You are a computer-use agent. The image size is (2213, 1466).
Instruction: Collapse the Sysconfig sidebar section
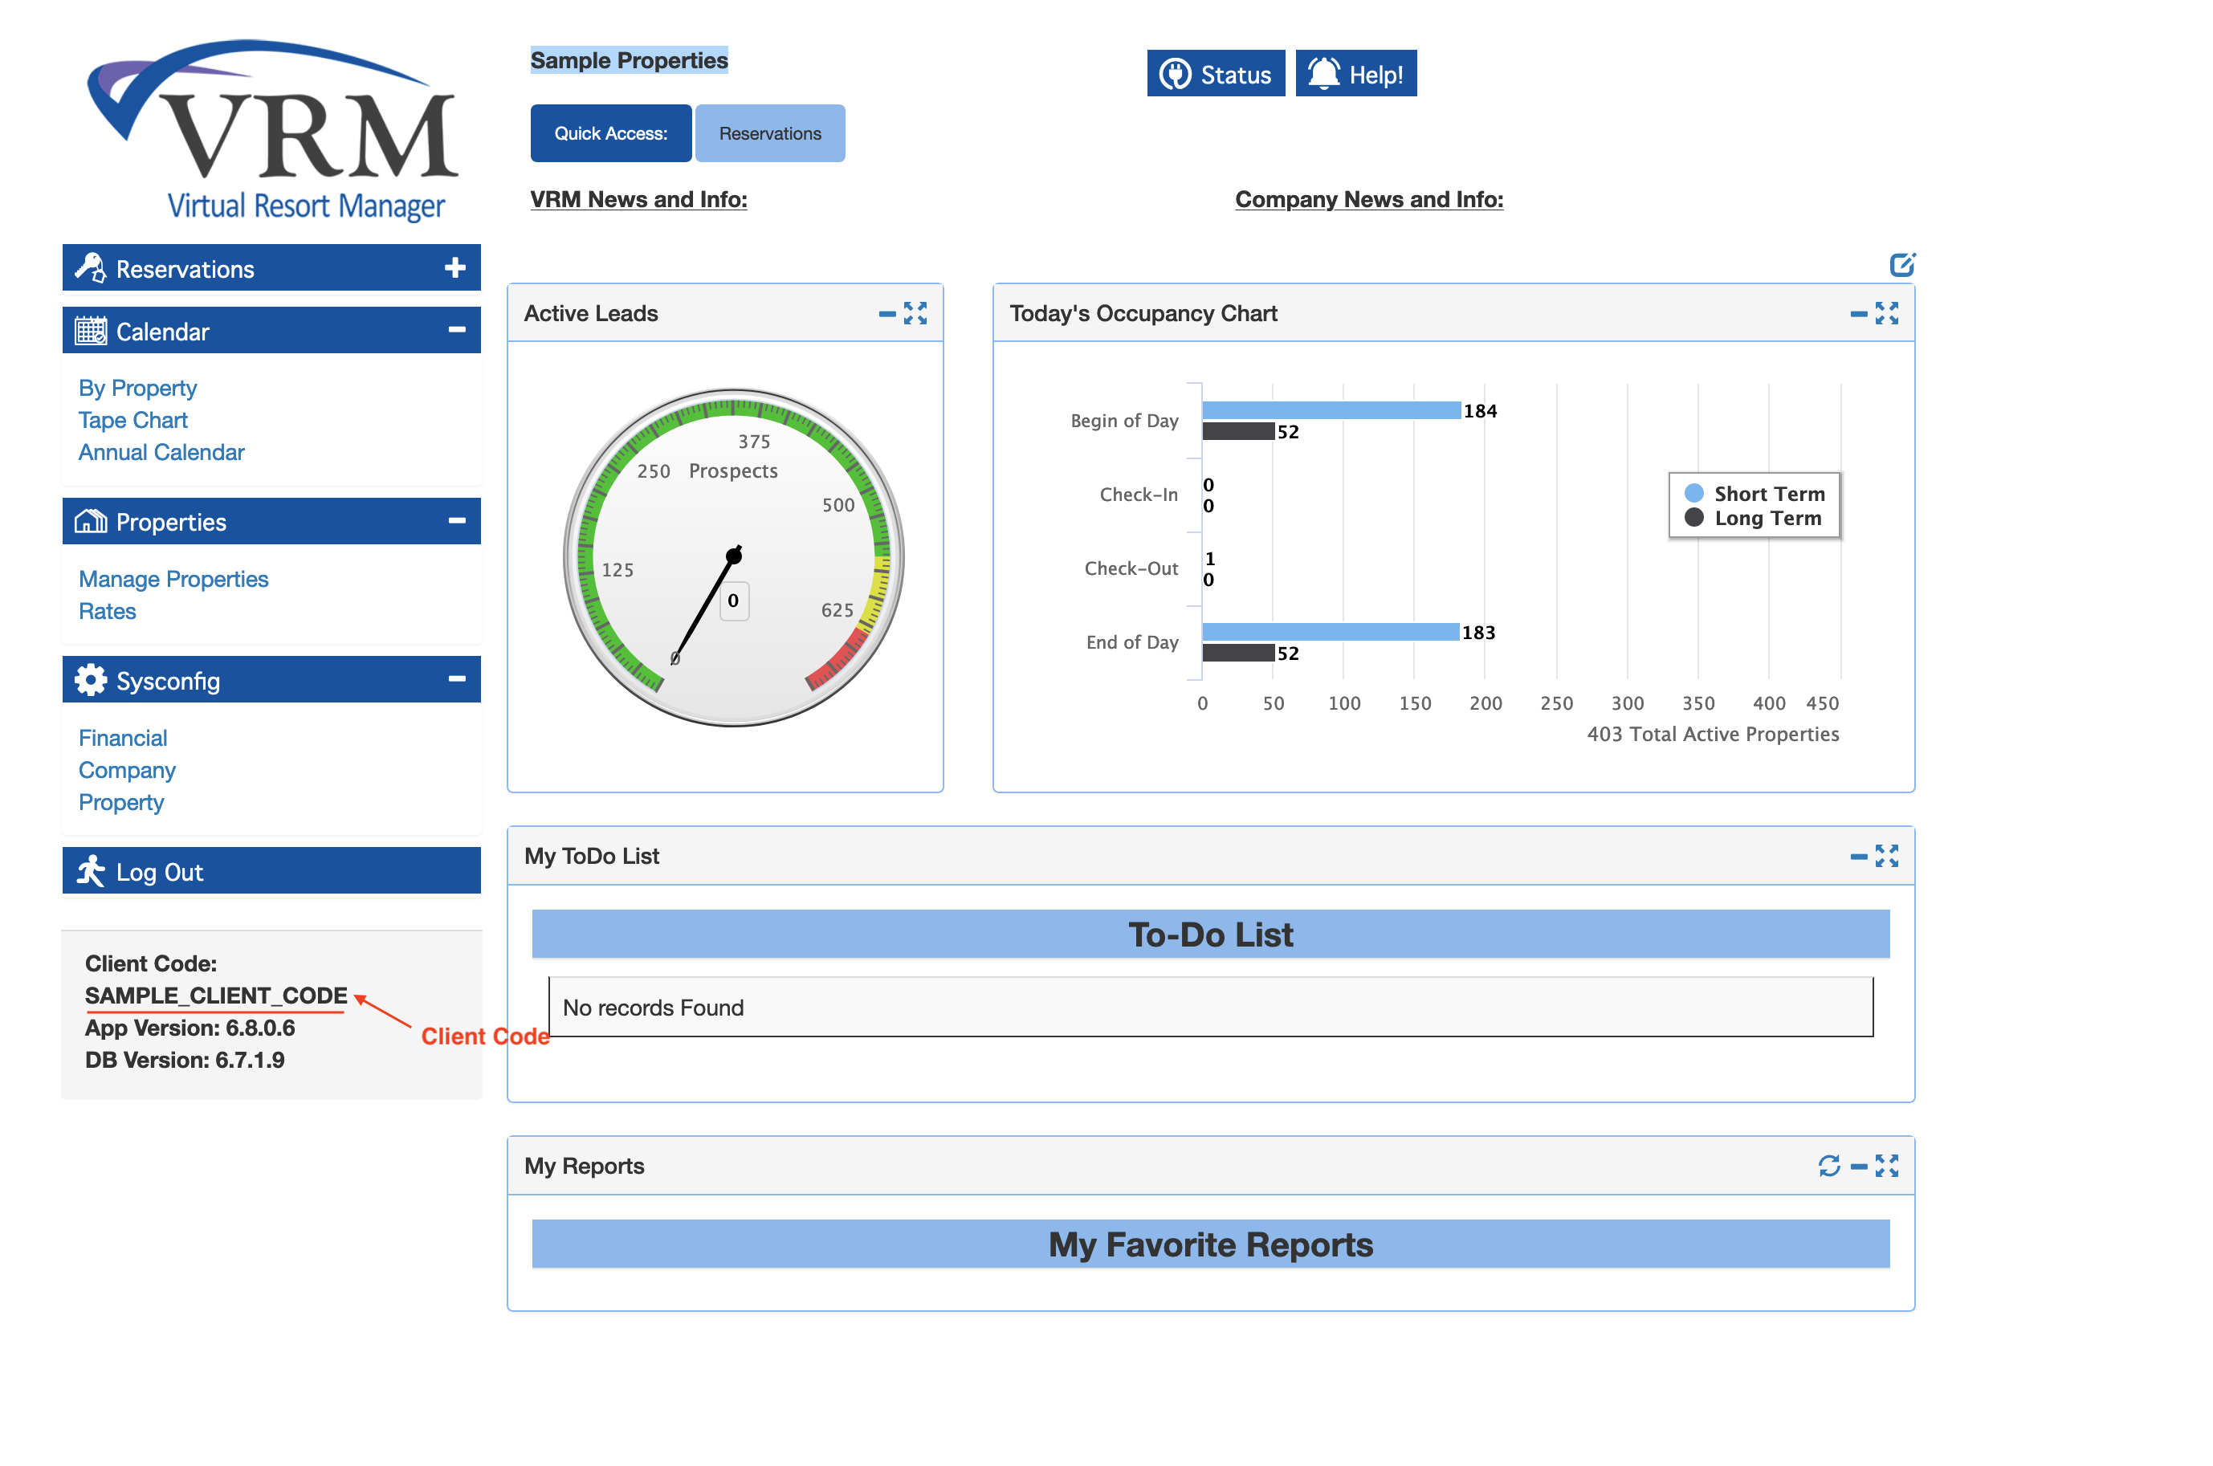[x=456, y=680]
